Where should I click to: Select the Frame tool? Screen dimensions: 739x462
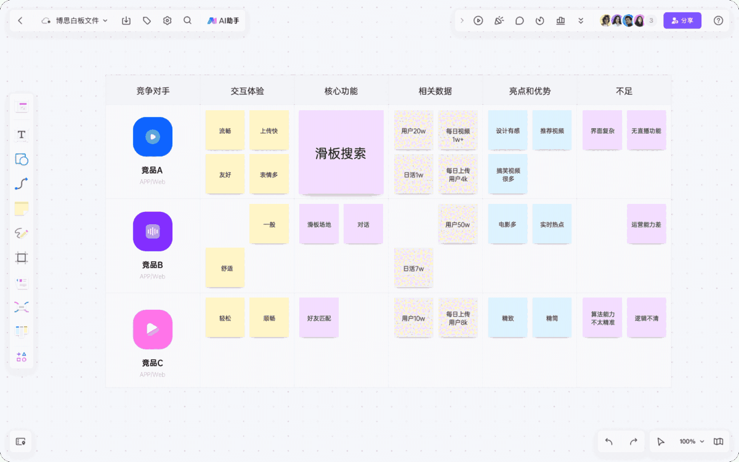[22, 257]
